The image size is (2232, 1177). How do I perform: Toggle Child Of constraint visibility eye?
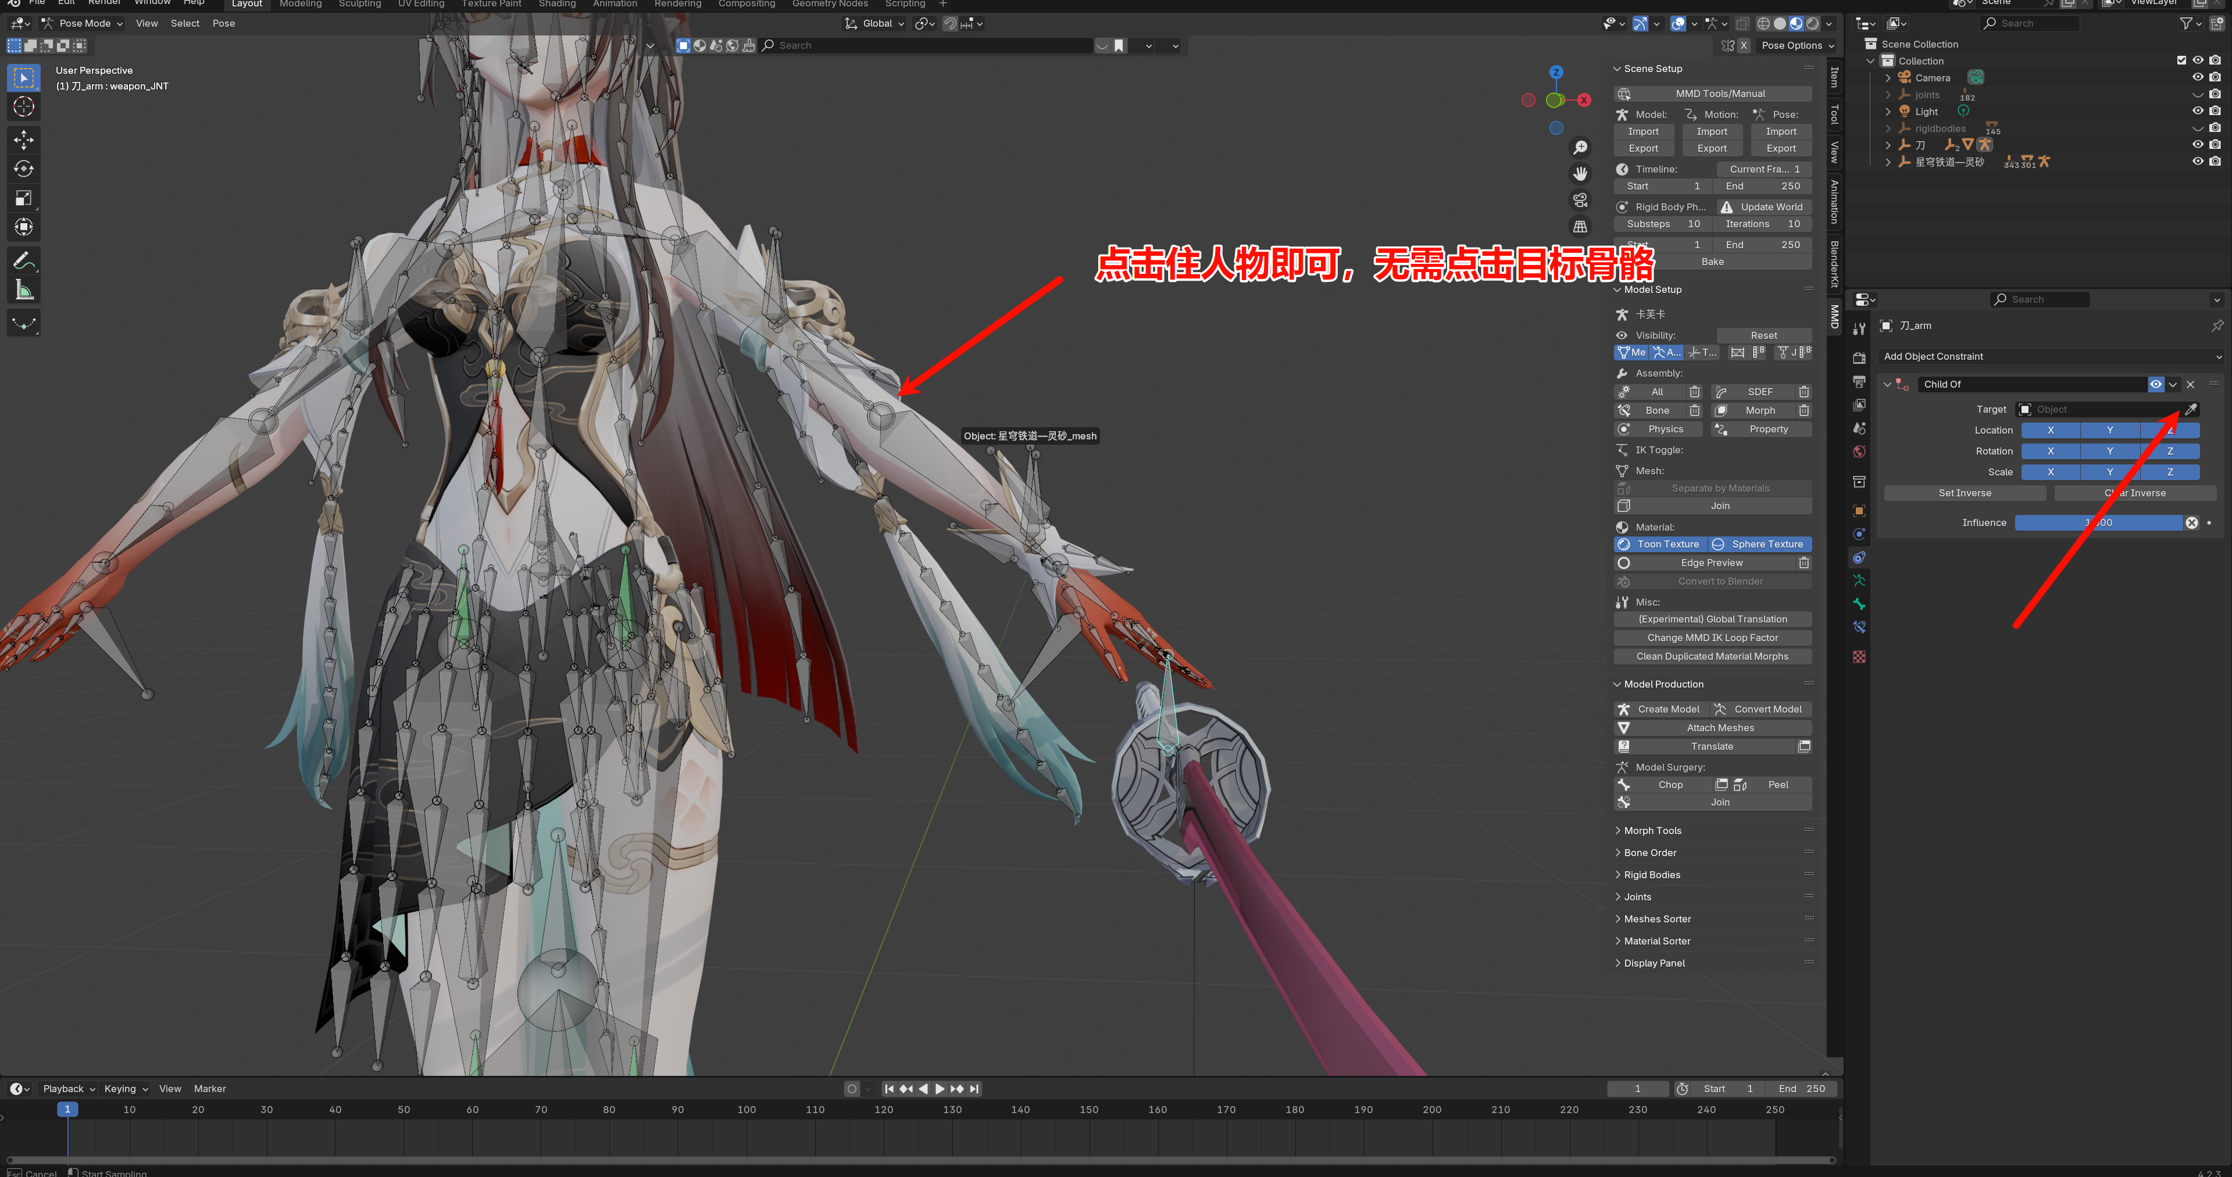(2156, 385)
